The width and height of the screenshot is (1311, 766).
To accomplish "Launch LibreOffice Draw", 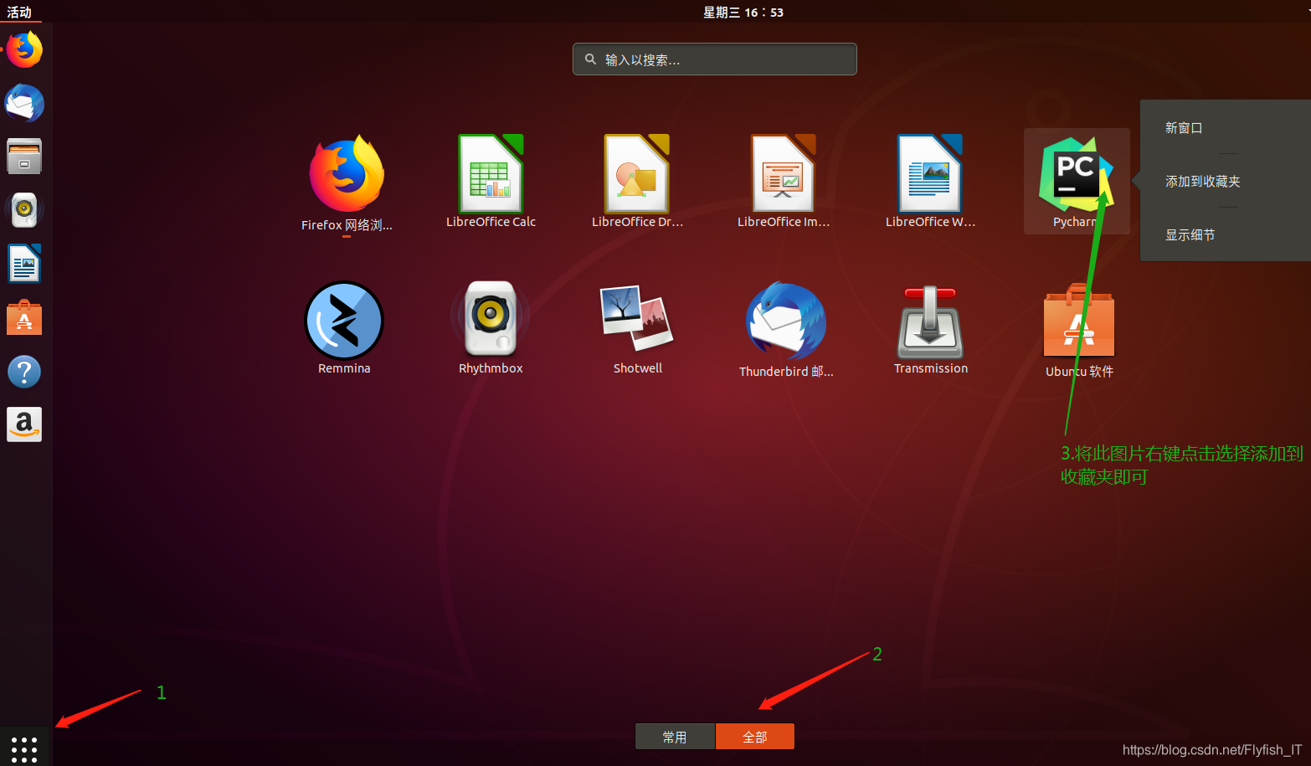I will [637, 173].
